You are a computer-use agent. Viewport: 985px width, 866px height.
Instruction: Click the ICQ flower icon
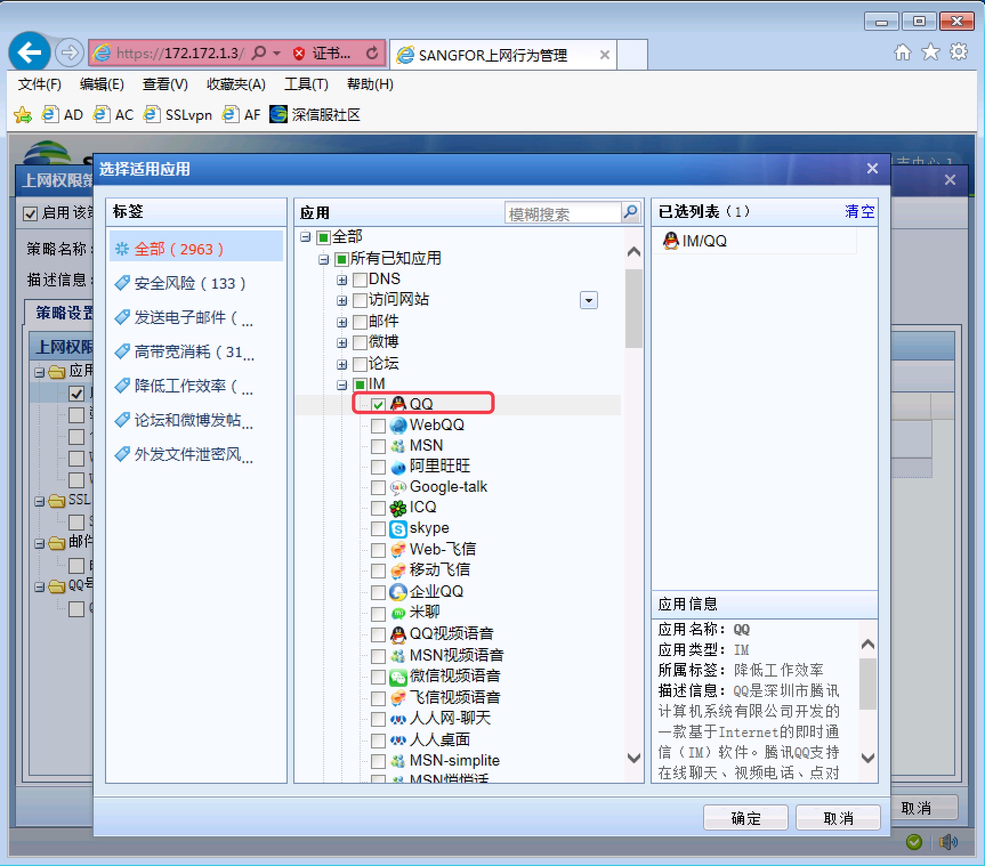(x=398, y=508)
